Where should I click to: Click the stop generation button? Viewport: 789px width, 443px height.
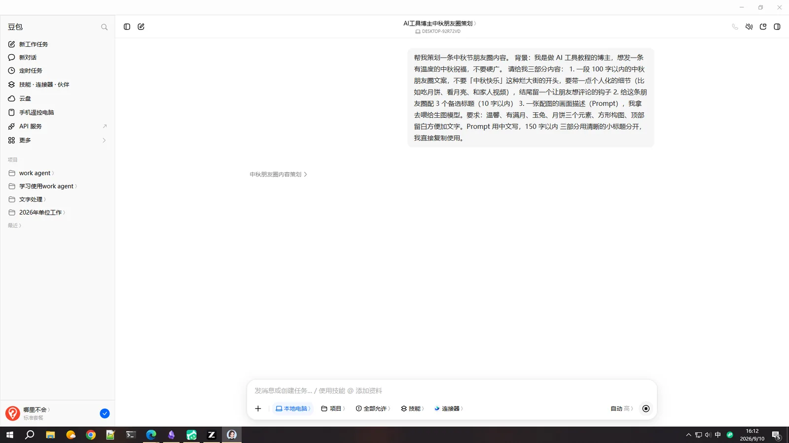point(646,409)
